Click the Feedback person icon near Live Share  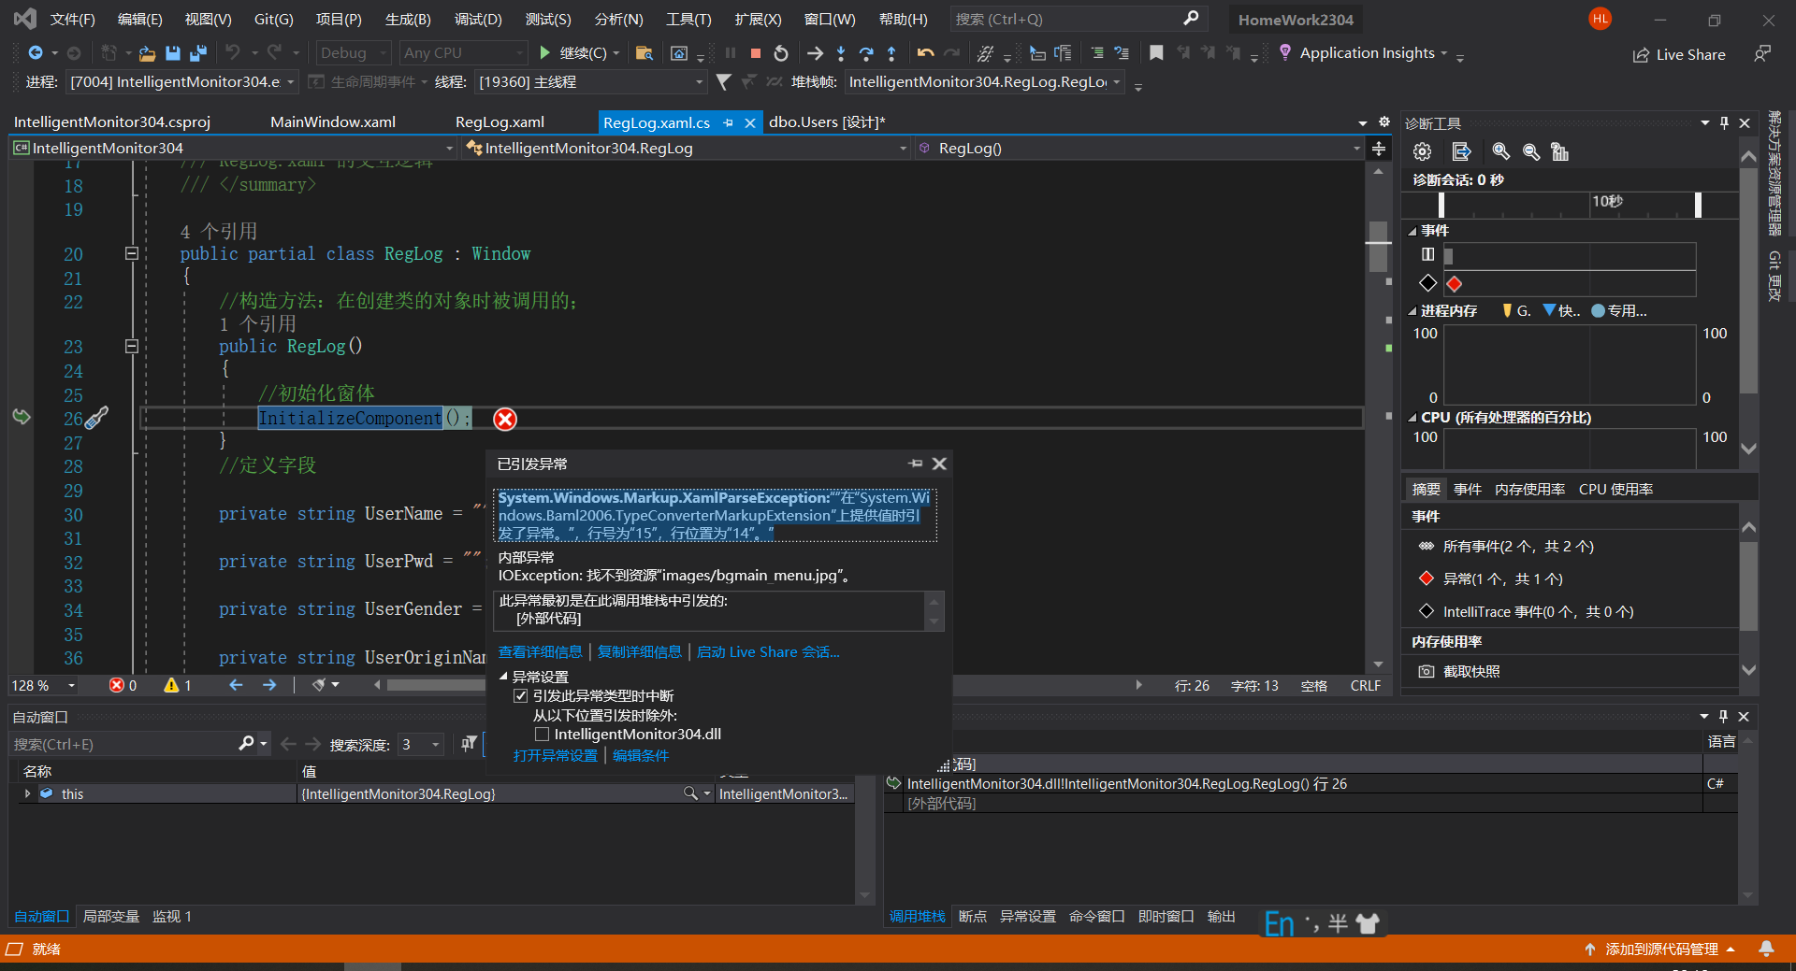tap(1762, 53)
